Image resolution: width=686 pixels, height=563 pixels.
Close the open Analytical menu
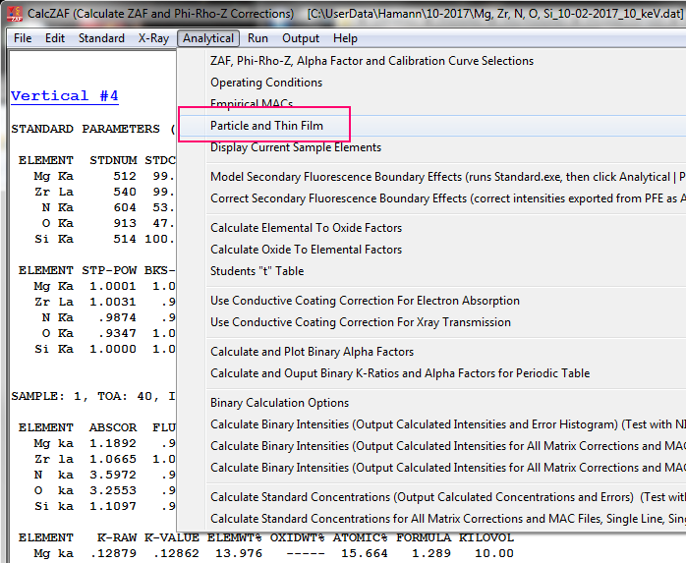208,38
